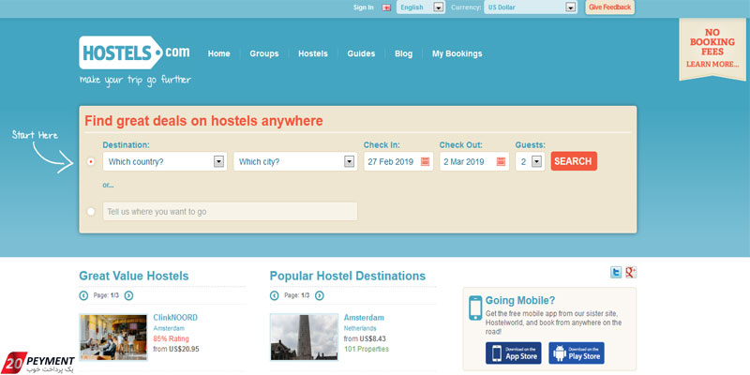This screenshot has width=750, height=375.
Task: Open the English language dropdown
Action: click(420, 7)
